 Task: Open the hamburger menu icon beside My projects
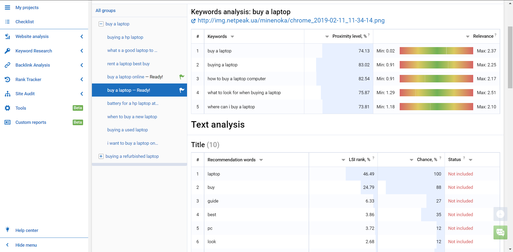7,7
